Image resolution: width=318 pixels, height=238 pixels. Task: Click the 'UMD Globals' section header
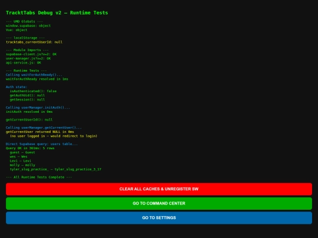(x=24, y=22)
